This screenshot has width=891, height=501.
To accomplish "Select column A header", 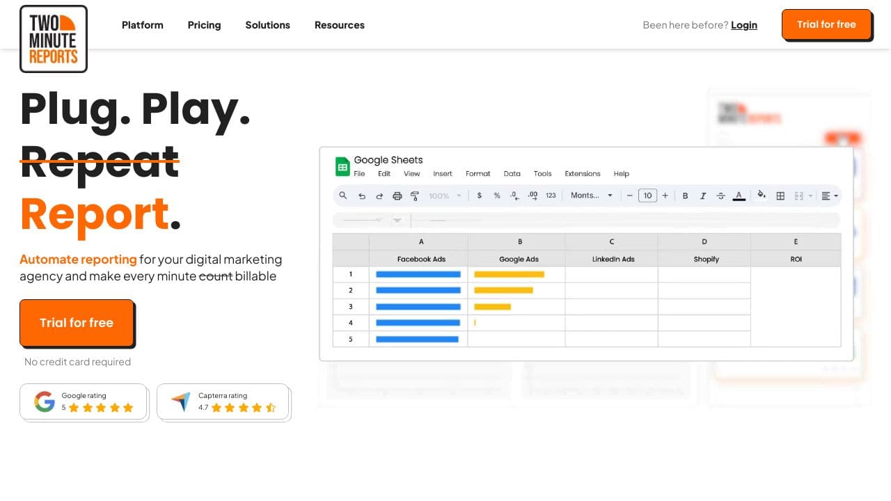I will tap(418, 242).
